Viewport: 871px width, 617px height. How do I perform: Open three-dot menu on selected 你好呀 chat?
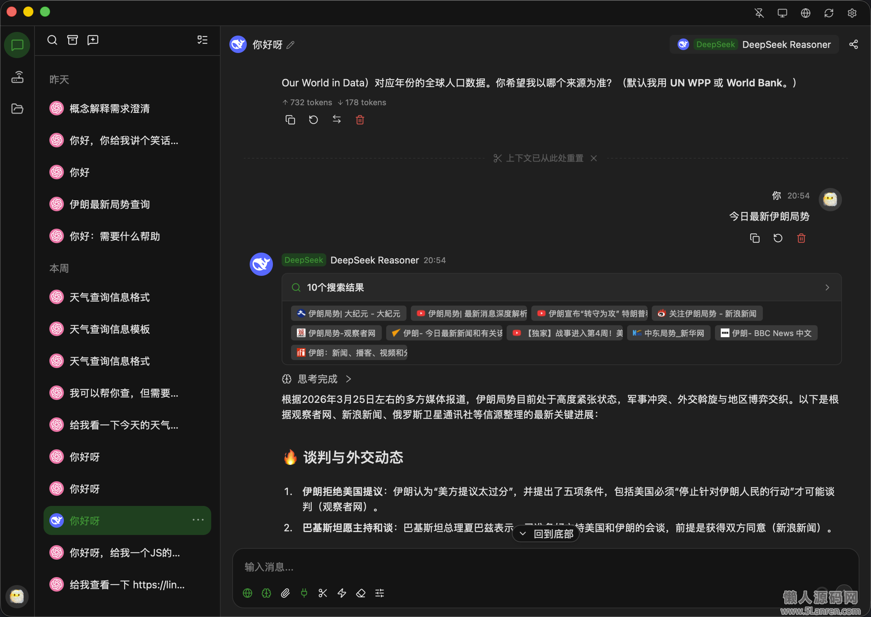(x=198, y=520)
